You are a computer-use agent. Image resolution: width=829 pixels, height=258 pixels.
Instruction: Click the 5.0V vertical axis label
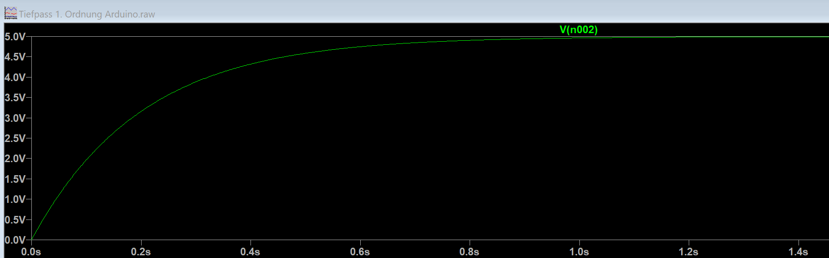[x=15, y=37]
